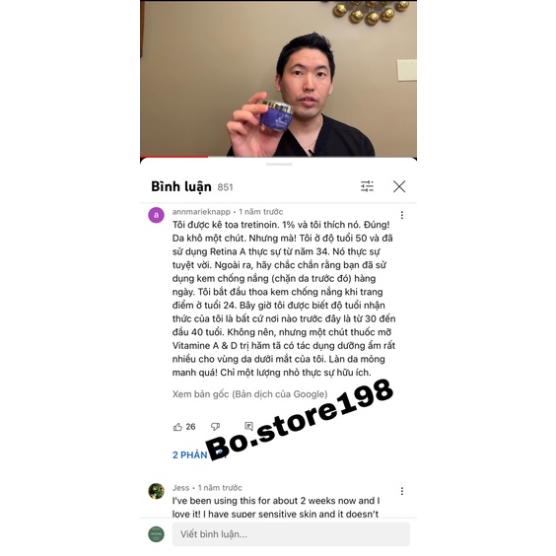The height and width of the screenshot is (556, 556).
Task: Open annmarieknapp's purple profile avatar
Action: (x=156, y=215)
